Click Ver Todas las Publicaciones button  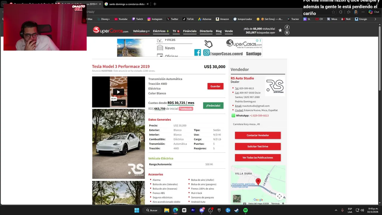[x=258, y=157]
